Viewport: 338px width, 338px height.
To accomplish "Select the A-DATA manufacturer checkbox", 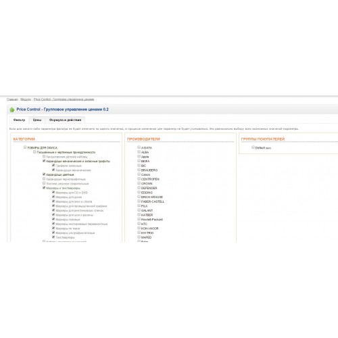I will tap(139, 147).
